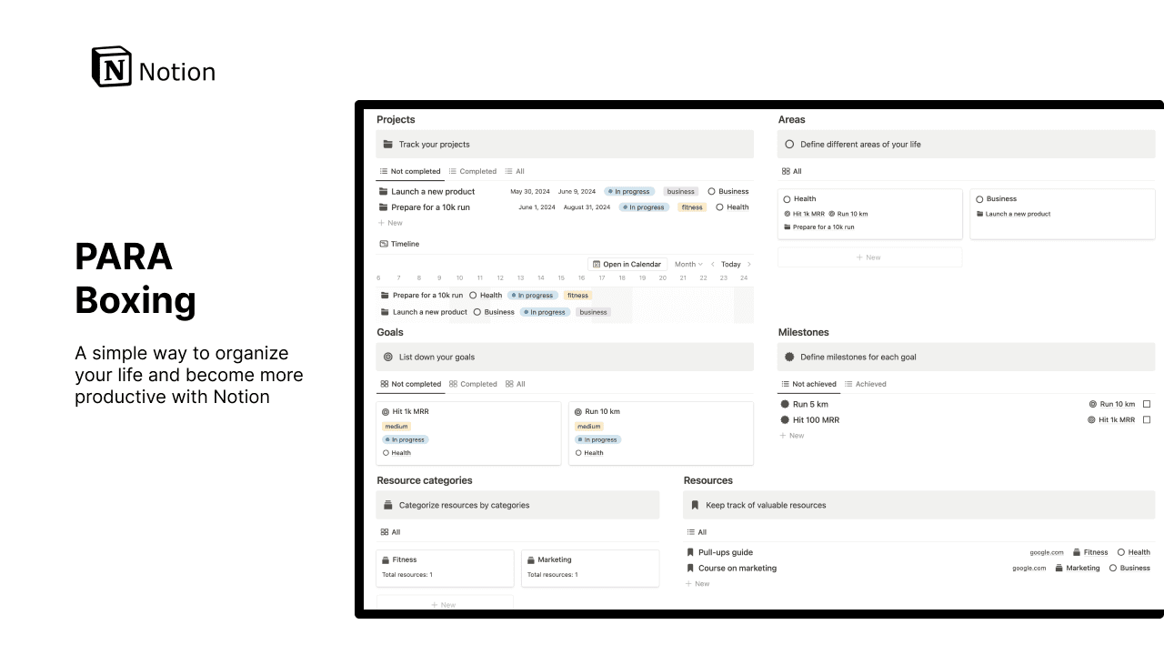
Task: Go to previous timeline period arrow
Action: (x=713, y=264)
